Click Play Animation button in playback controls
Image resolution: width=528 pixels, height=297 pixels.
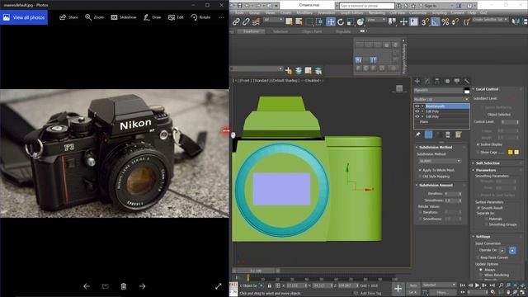[x=477, y=285]
